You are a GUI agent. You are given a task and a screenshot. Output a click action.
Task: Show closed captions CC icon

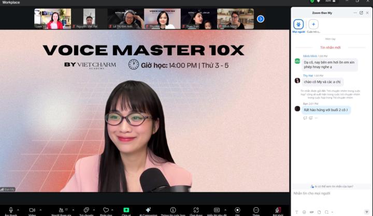pos(217,210)
